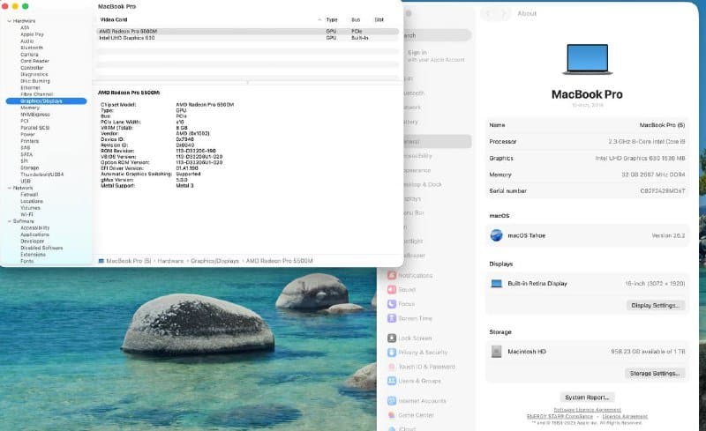Sort by the Video Card column header

point(114,19)
